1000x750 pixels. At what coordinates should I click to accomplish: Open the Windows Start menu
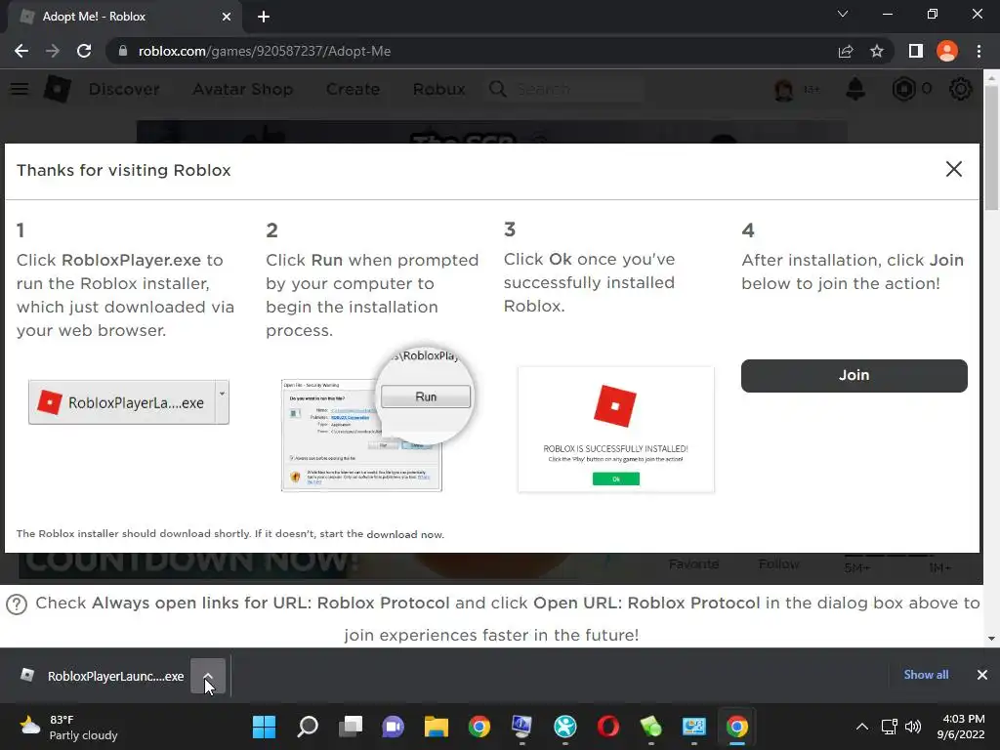pyautogui.click(x=264, y=727)
